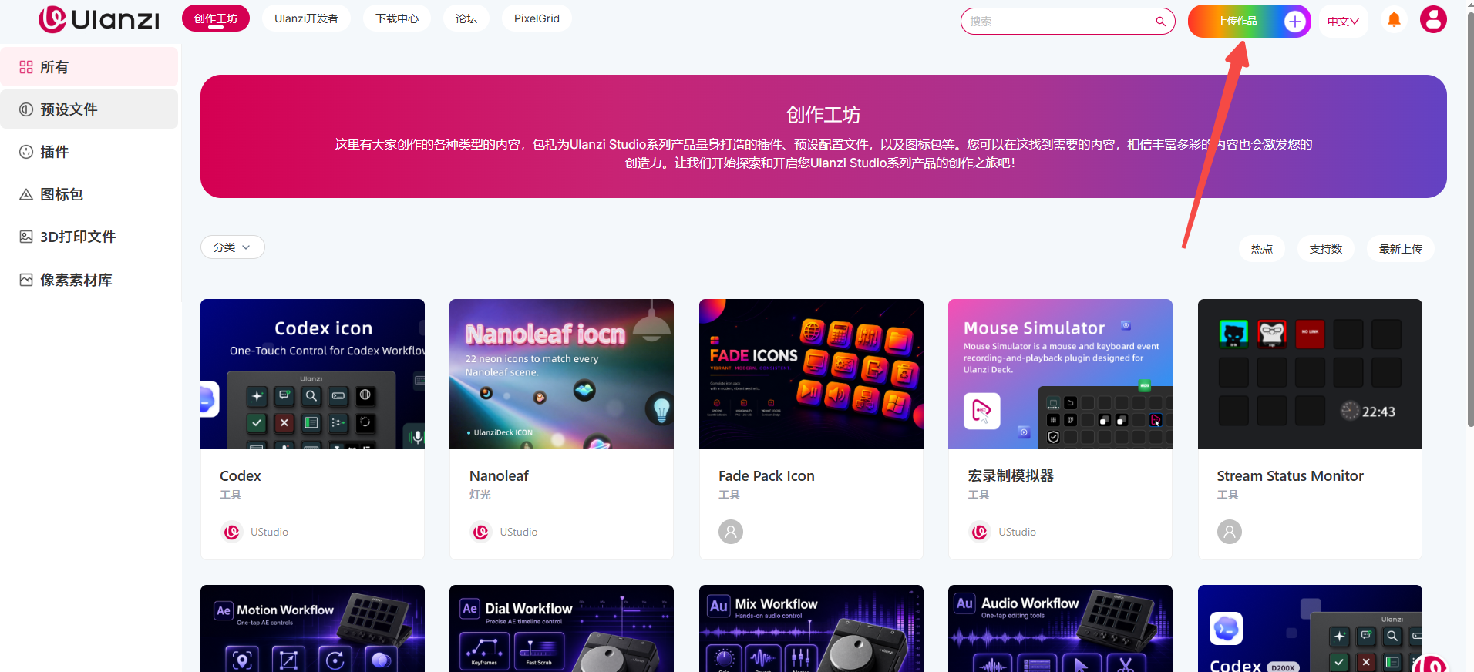
Task: Open the Nanoleaf card title
Action: pos(499,476)
